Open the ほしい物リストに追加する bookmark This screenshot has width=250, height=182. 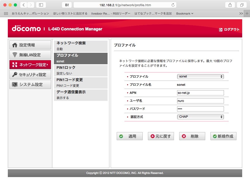click(x=70, y=14)
